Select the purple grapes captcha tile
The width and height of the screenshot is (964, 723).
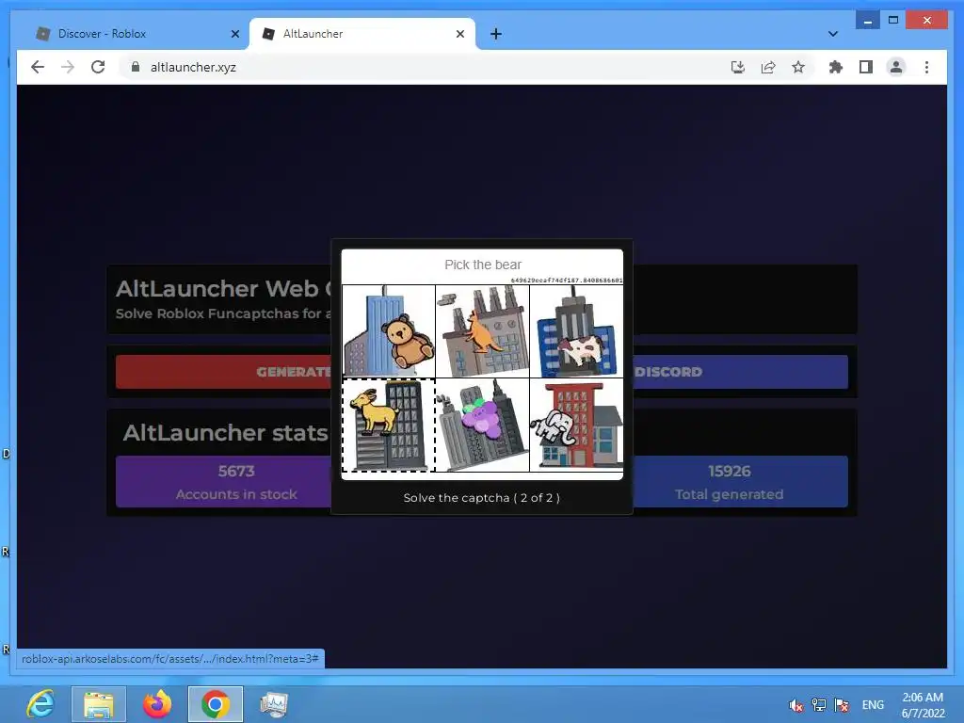pyautogui.click(x=483, y=426)
